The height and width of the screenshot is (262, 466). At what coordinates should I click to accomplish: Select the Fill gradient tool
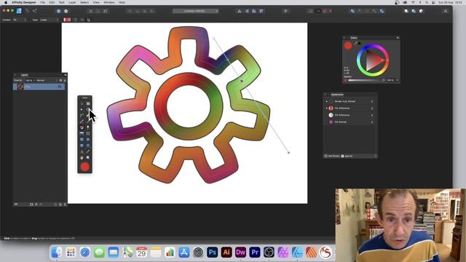point(82,127)
